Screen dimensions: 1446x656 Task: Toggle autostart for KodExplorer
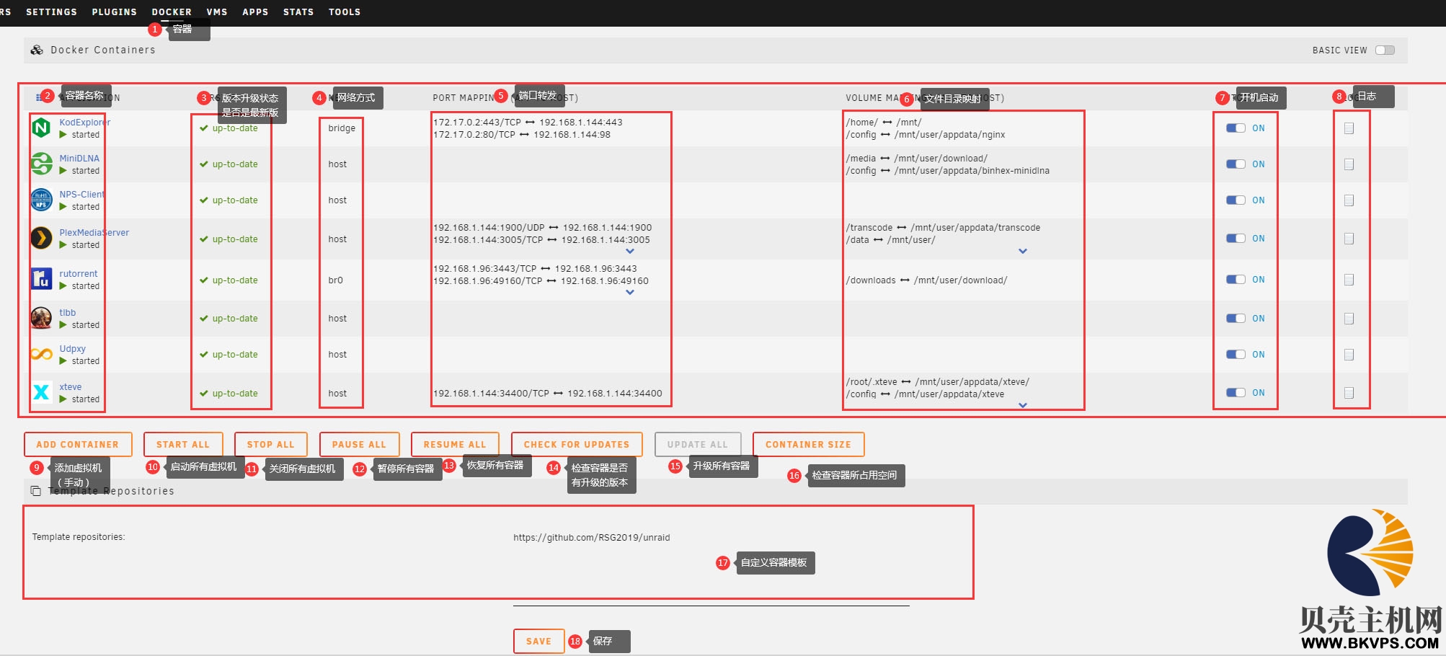coord(1236,128)
